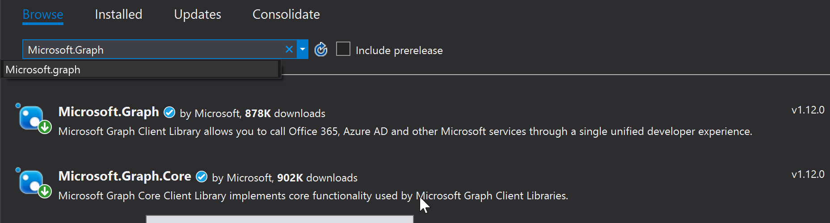The width and height of the screenshot is (830, 223).
Task: Click the Microsoft.Graph.Core package description
Action: click(313, 196)
